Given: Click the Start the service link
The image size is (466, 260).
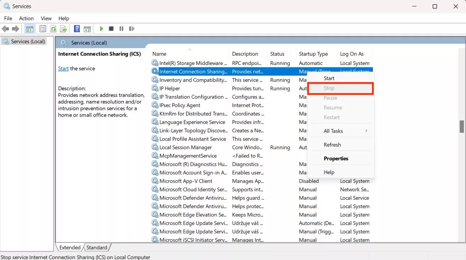Looking at the screenshot, I should [63, 68].
